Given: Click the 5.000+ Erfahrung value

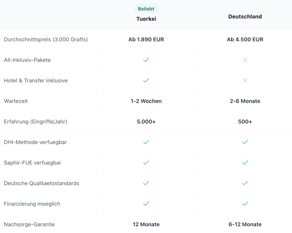Looking at the screenshot, I should 146,122.
